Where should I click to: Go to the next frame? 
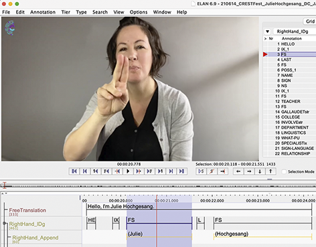(149, 171)
